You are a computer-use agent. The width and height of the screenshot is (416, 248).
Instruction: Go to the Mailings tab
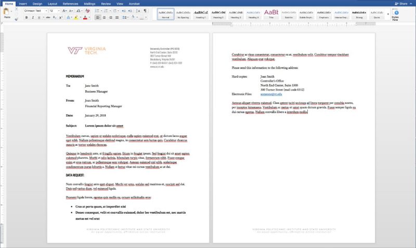pos(89,4)
